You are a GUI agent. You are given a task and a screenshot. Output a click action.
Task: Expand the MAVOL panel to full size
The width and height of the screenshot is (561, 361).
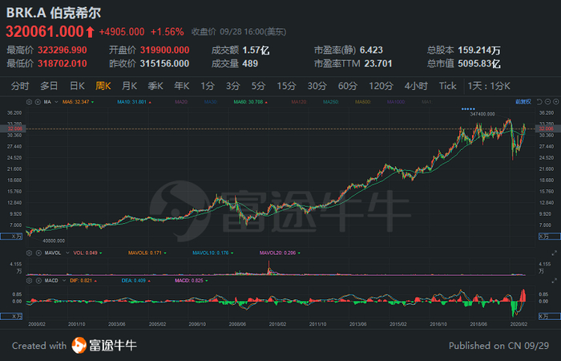tap(555, 253)
